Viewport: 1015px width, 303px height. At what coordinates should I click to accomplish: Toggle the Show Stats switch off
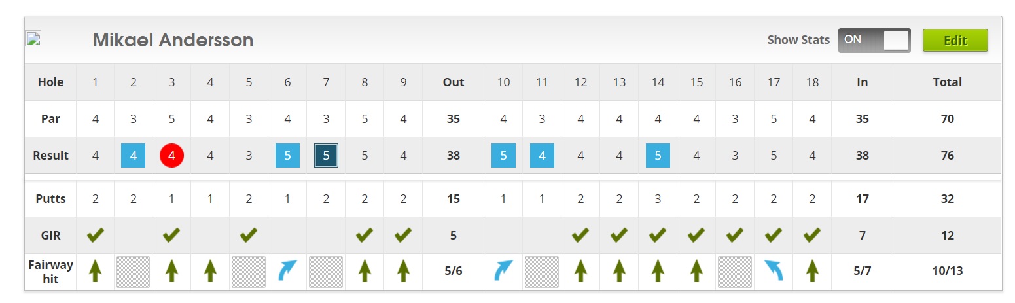[x=874, y=40]
